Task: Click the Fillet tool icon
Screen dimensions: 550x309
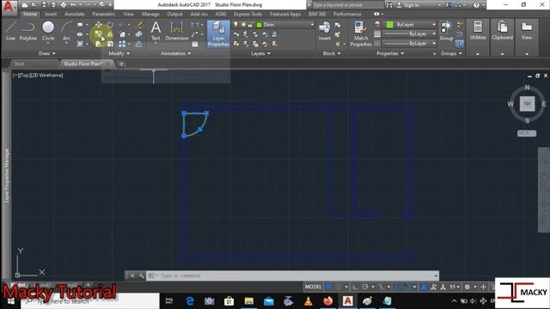Action: click(x=122, y=34)
